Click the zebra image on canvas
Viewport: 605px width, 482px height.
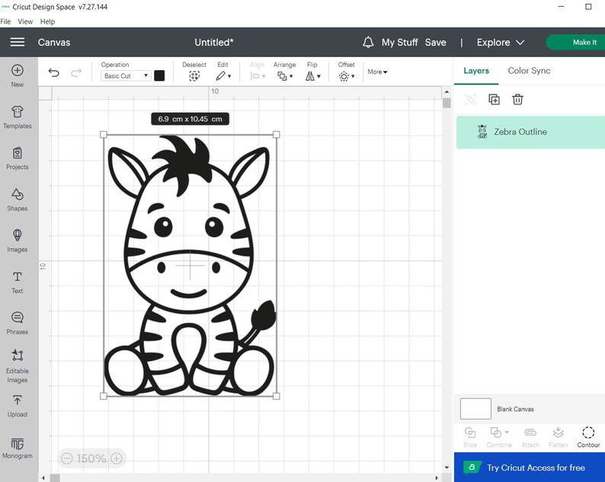tap(190, 265)
